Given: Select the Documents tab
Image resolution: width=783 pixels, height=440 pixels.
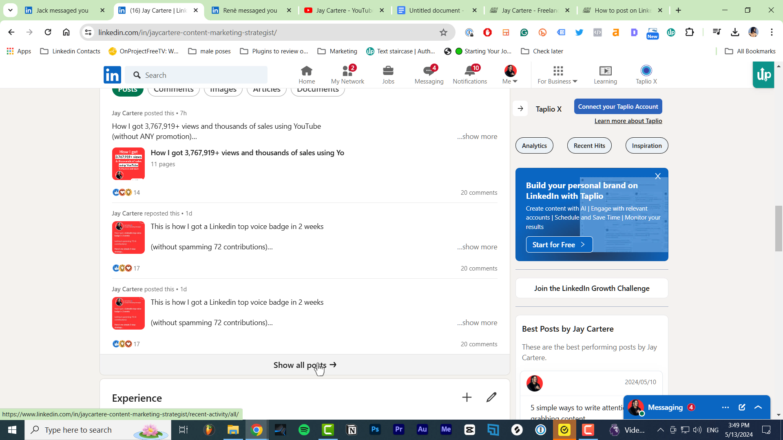Looking at the screenshot, I should (318, 89).
